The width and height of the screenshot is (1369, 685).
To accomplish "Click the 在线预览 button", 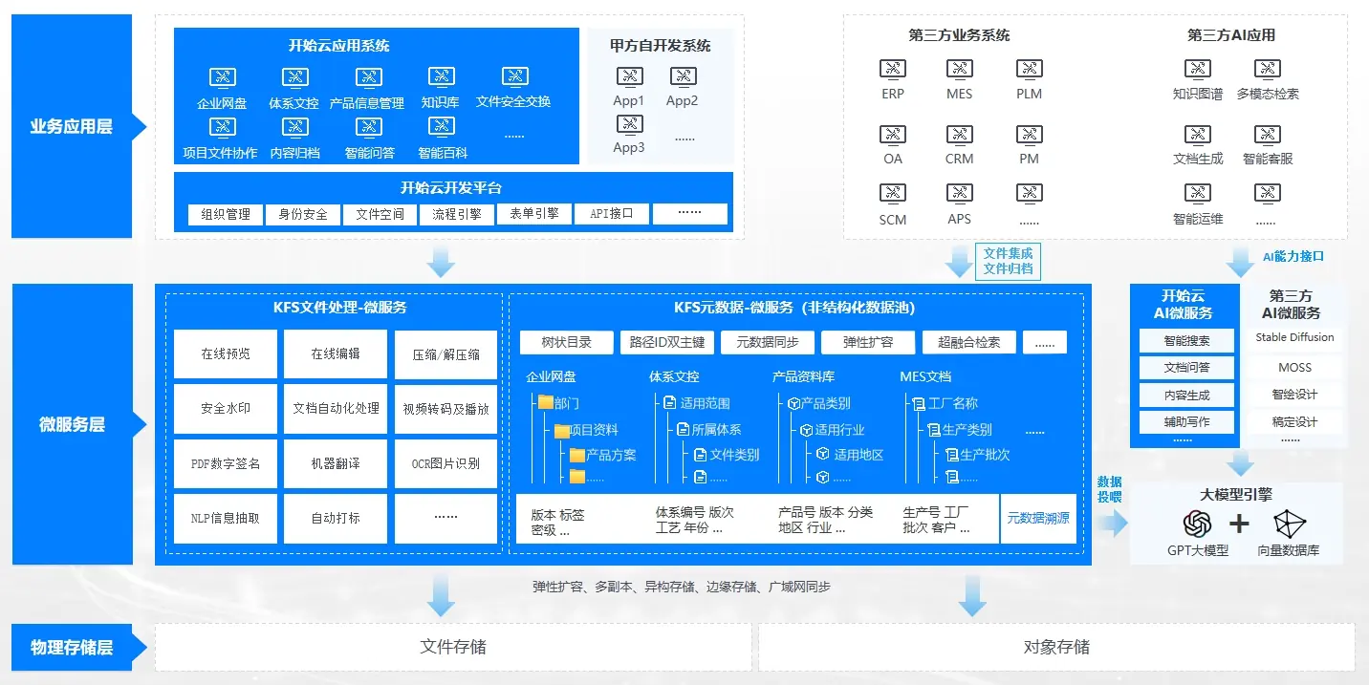I will [226, 353].
